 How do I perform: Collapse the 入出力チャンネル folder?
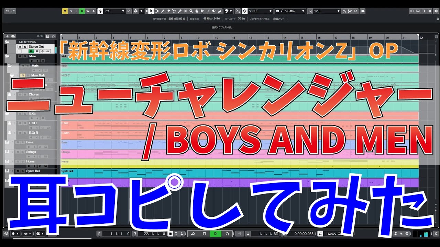pyautogui.click(x=7, y=42)
